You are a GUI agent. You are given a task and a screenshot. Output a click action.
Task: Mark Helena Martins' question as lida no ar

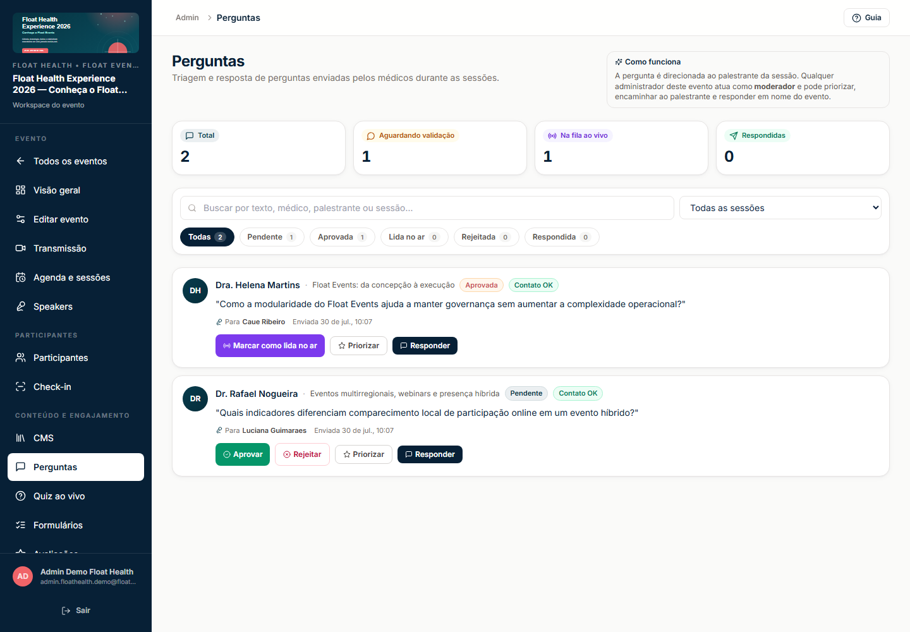tap(270, 346)
